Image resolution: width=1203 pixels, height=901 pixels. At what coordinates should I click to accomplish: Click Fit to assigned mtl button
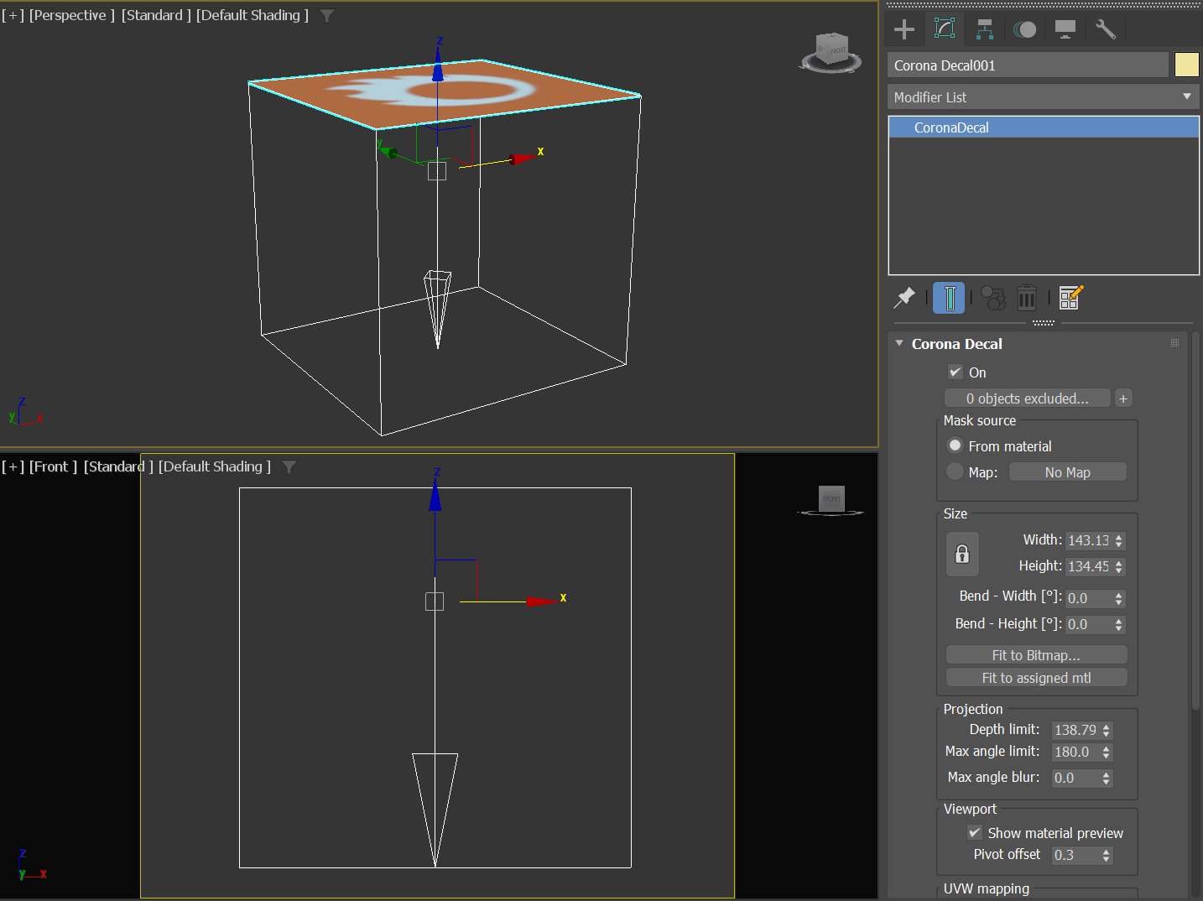(x=1036, y=677)
